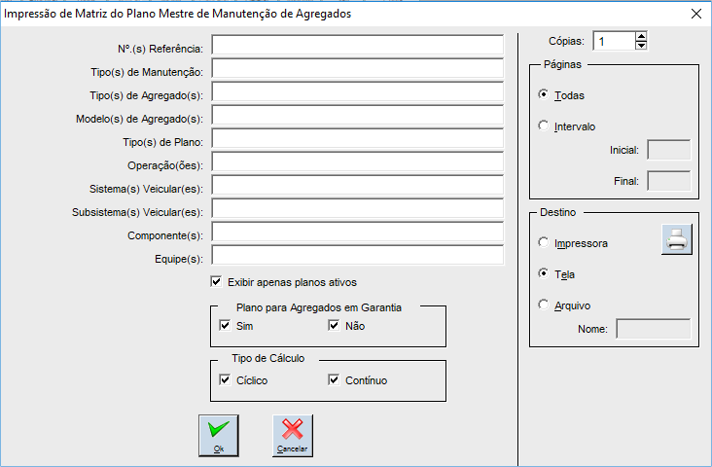Choose Impressora as the destination
The width and height of the screenshot is (712, 467).
coord(543,242)
